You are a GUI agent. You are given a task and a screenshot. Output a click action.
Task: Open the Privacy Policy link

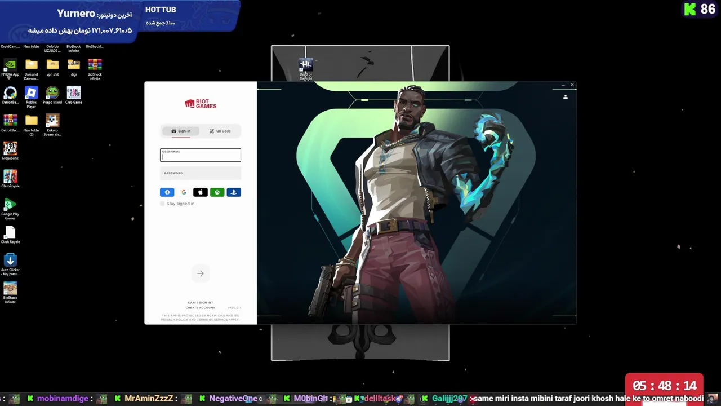pyautogui.click(x=174, y=320)
